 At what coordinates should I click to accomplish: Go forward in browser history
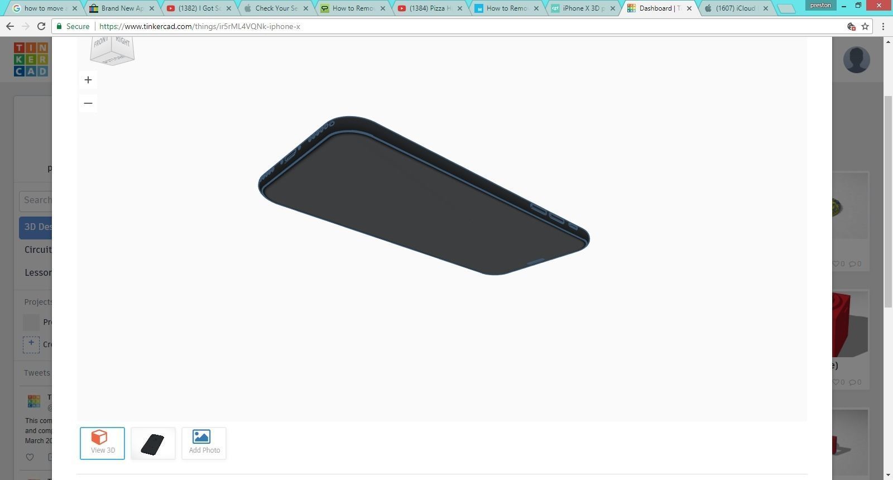[26, 26]
